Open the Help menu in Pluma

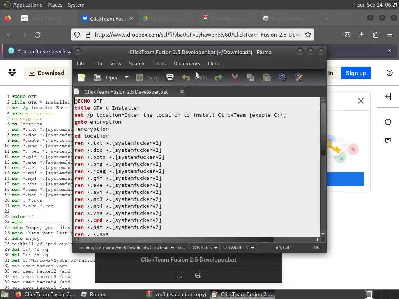[x=214, y=63]
